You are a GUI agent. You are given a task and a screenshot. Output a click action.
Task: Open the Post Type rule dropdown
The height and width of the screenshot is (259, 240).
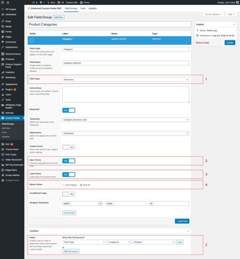coord(84,242)
